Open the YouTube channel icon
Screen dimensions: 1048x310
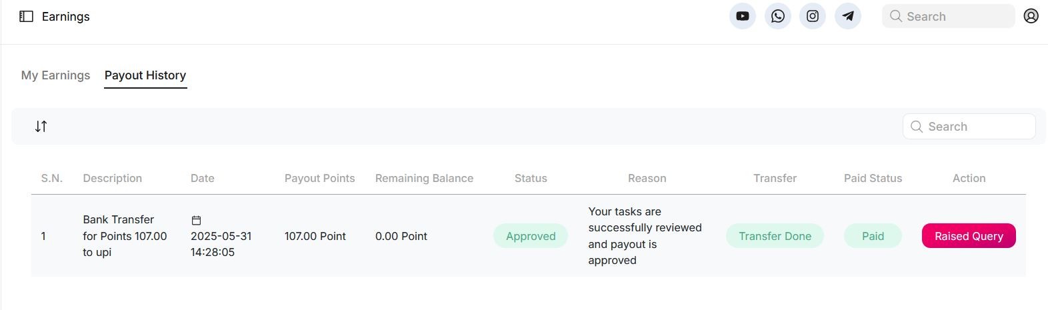point(743,16)
